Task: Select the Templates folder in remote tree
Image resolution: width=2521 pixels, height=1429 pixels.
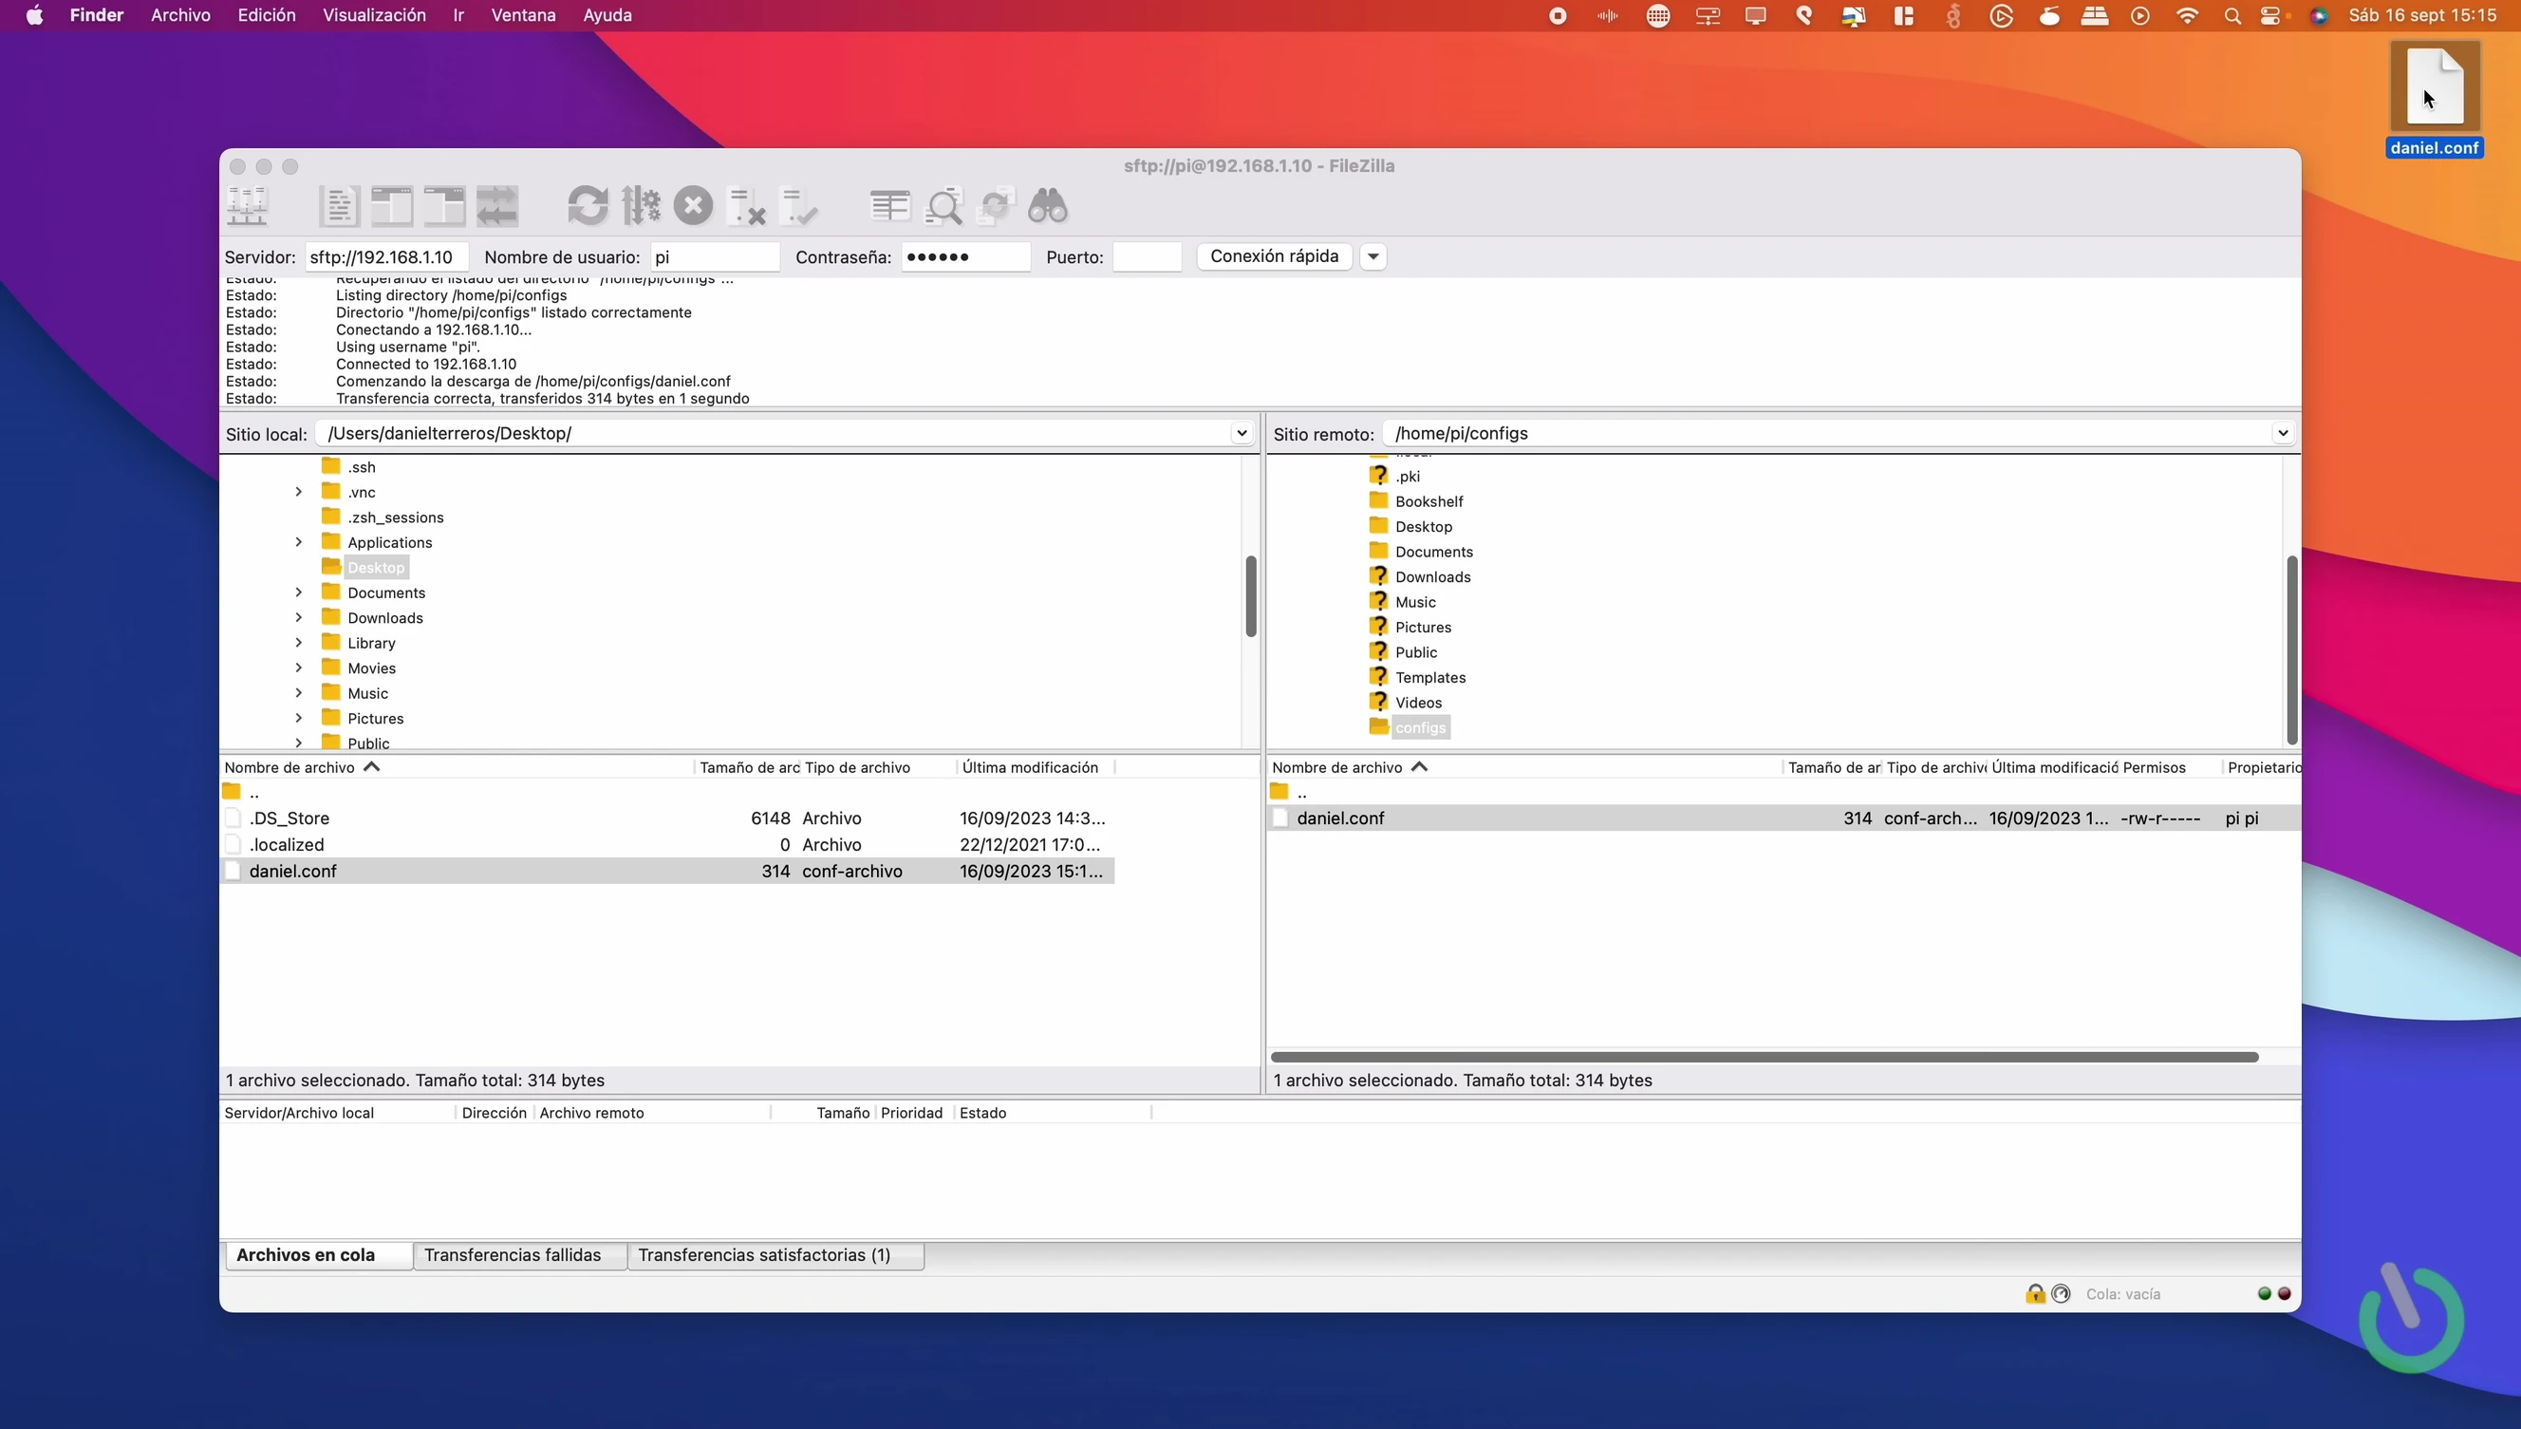Action: coord(1430,677)
